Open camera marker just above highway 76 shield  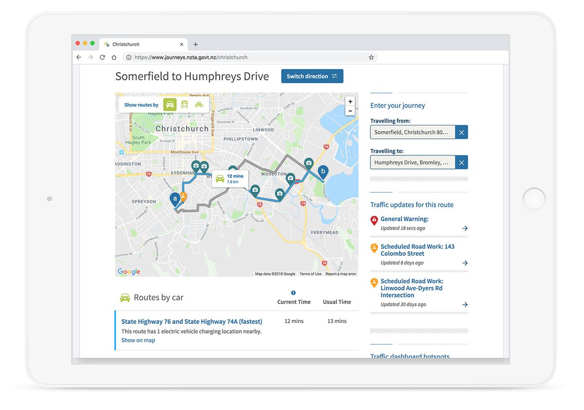(x=255, y=190)
